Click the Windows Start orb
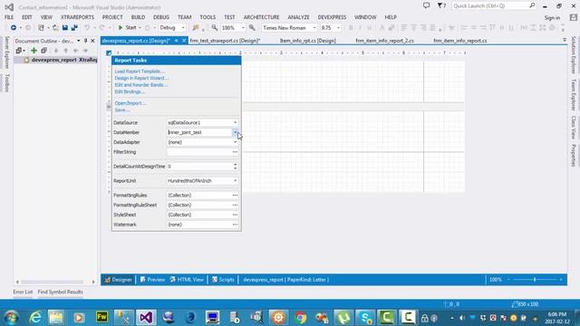Image resolution: width=580 pixels, height=326 pixels. 12,318
